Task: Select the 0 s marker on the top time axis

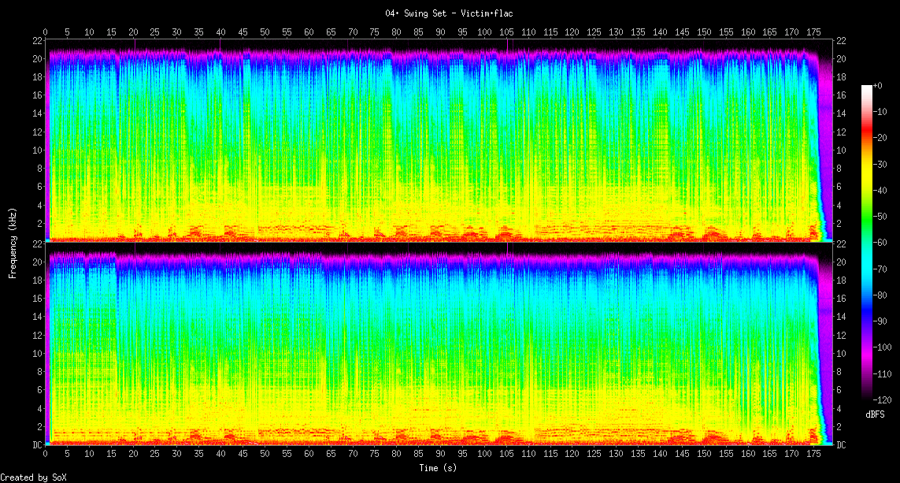Action: click(x=46, y=32)
